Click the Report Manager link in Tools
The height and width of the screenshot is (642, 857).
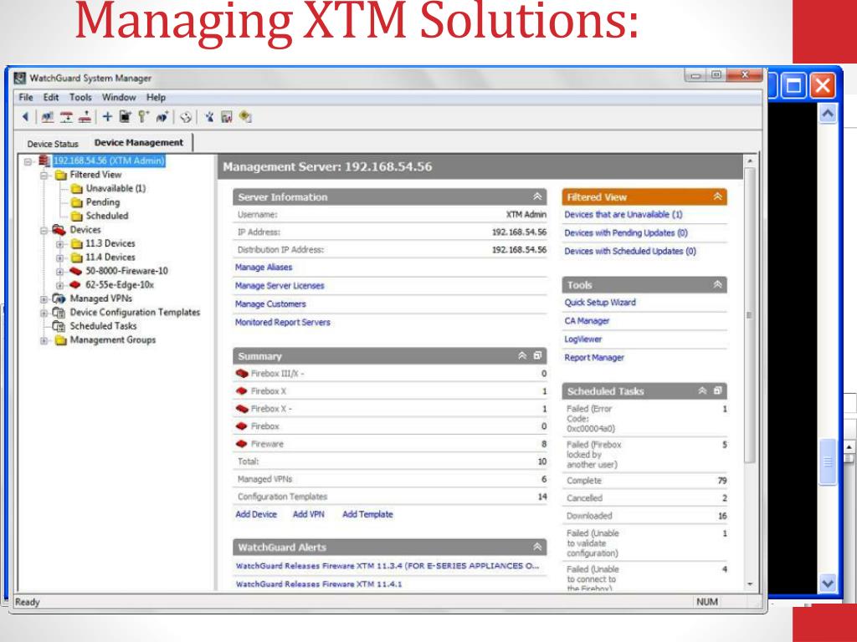pyautogui.click(x=594, y=358)
